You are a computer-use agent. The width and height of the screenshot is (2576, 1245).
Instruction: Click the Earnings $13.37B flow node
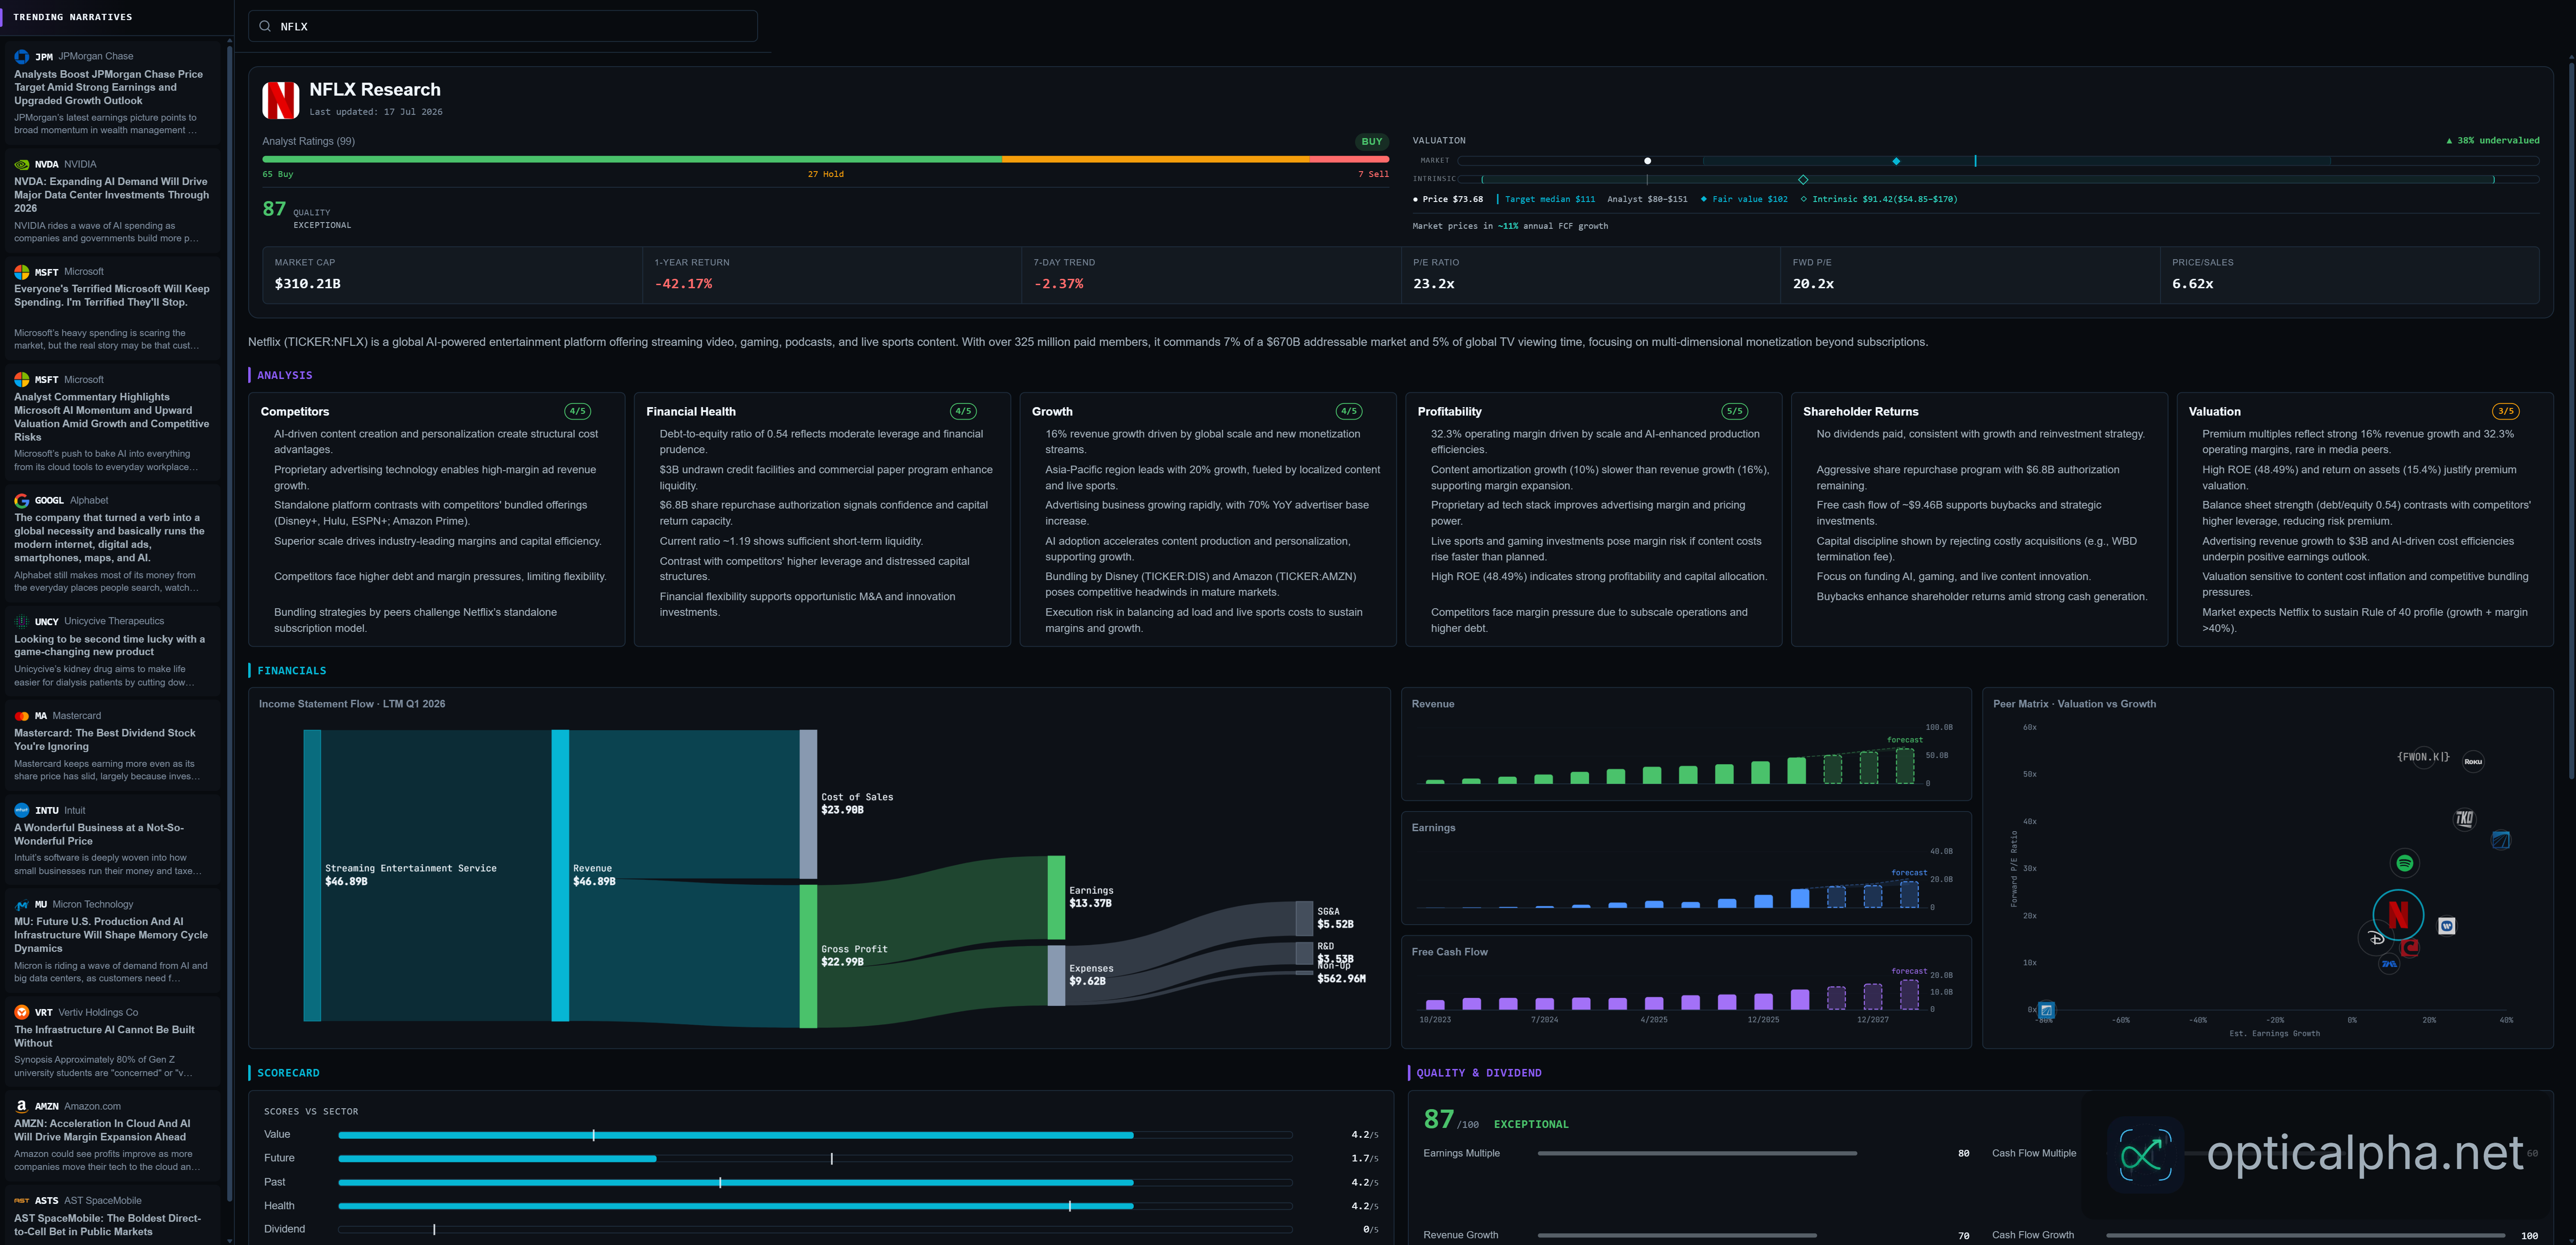click(x=1056, y=897)
